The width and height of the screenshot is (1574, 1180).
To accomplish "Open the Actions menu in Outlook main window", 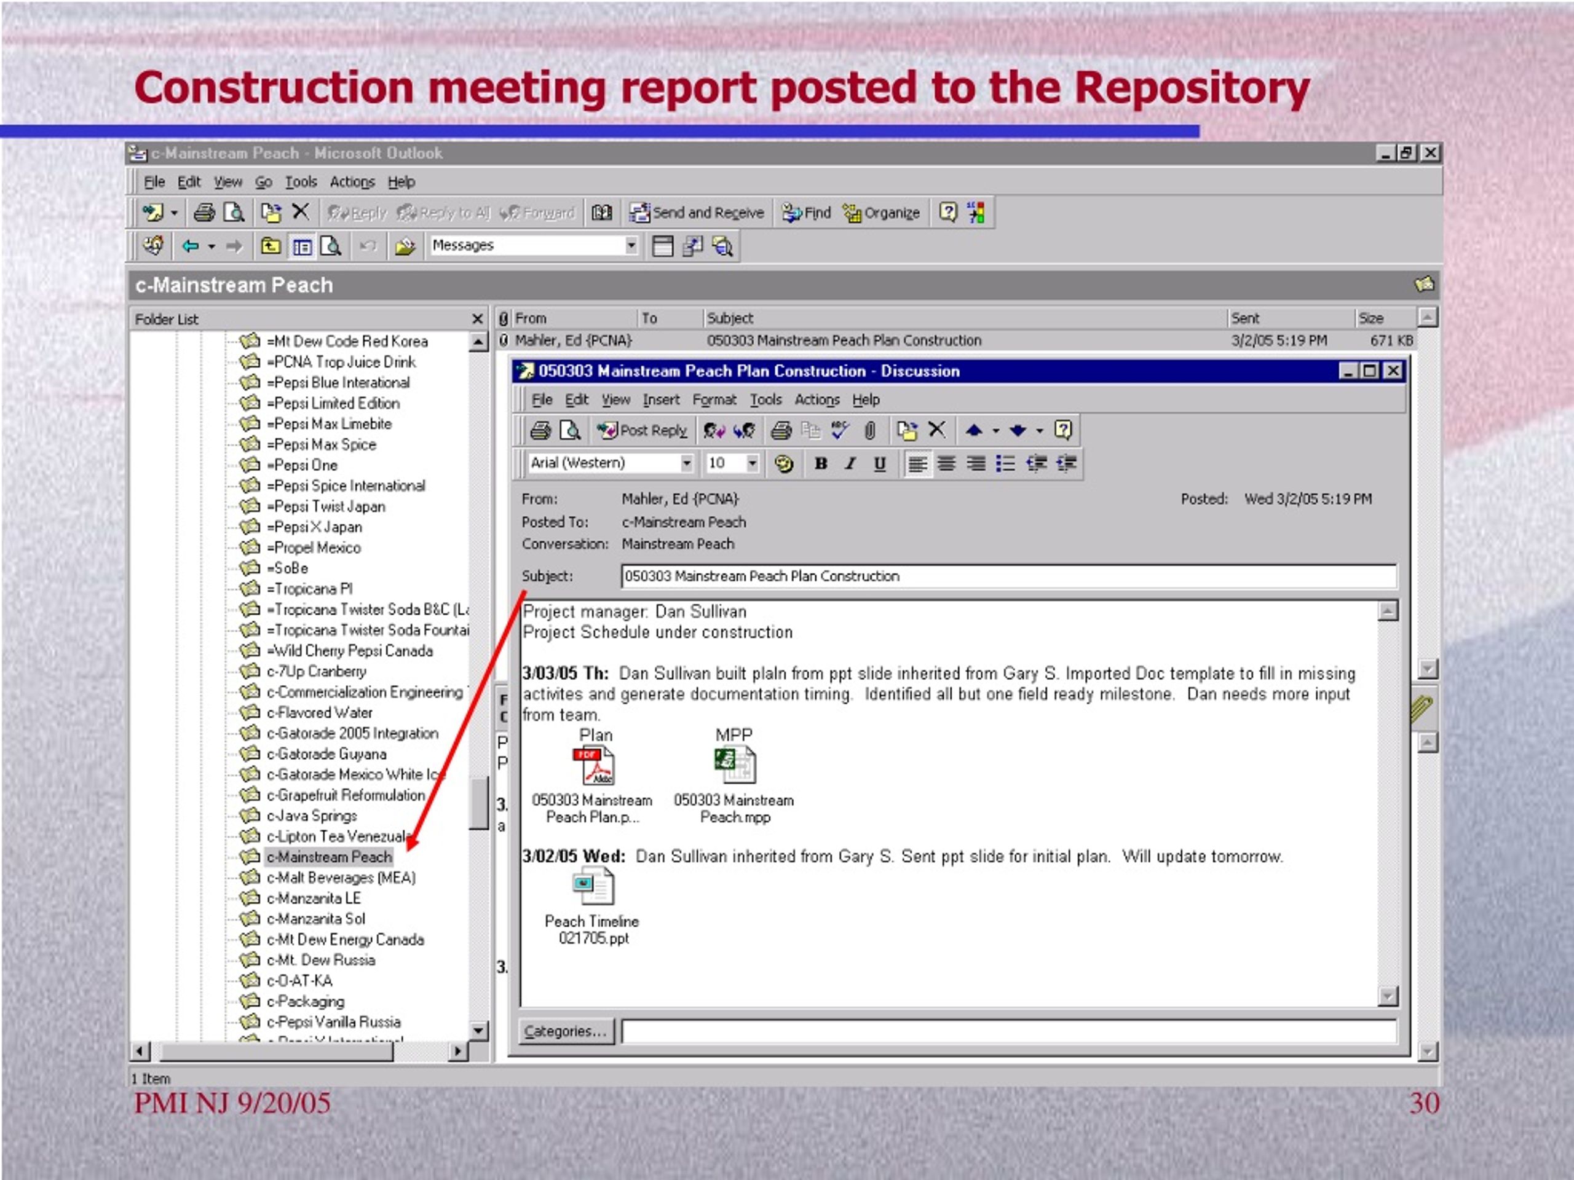I will click(x=352, y=182).
